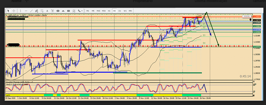Switch chart to M15 timeframe

[x=98, y=11]
